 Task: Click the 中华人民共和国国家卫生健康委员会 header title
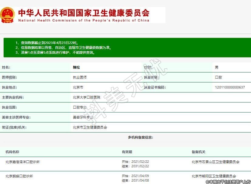pyautogui.click(x=84, y=13)
